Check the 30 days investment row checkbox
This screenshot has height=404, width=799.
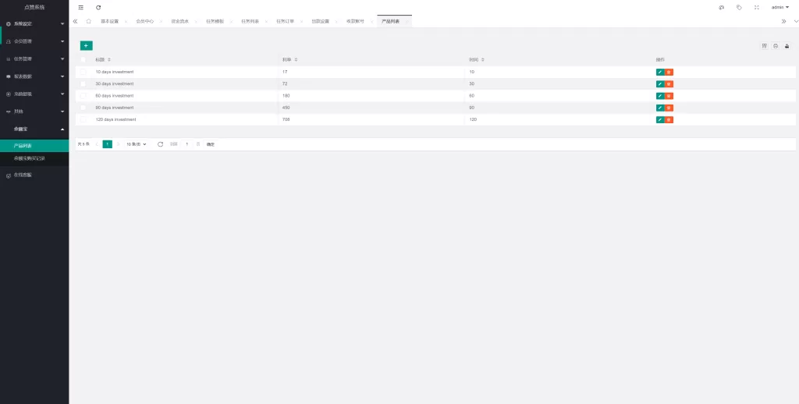pos(83,83)
